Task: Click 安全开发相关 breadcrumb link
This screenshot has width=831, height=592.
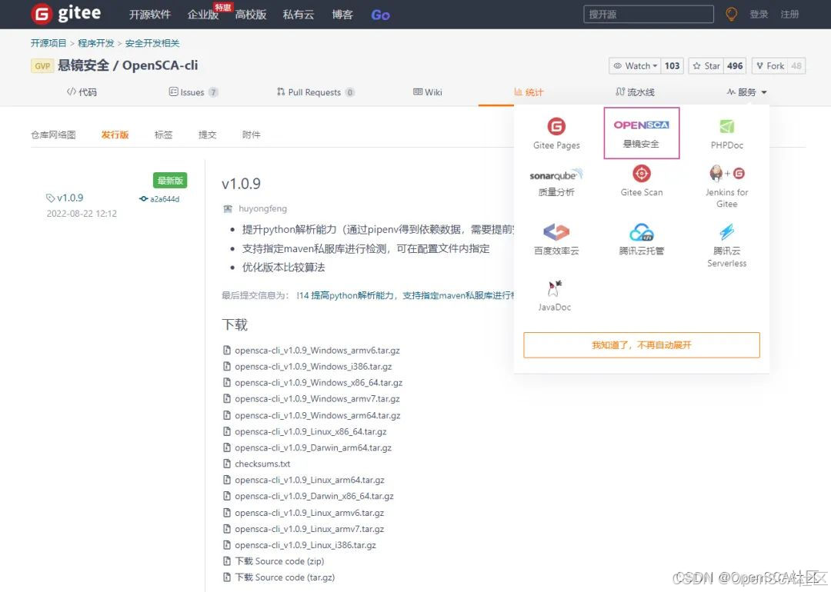Action: pos(152,43)
